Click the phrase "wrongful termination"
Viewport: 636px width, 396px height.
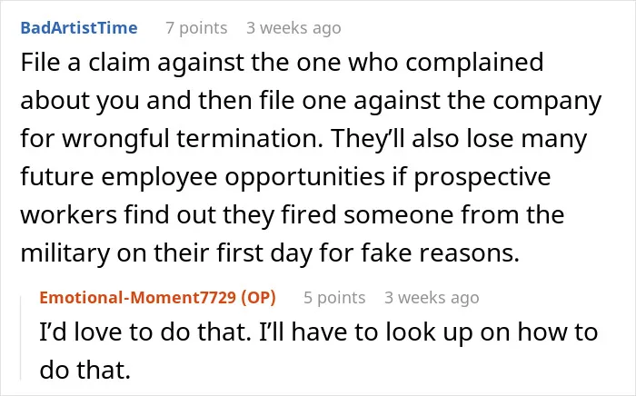192,139
